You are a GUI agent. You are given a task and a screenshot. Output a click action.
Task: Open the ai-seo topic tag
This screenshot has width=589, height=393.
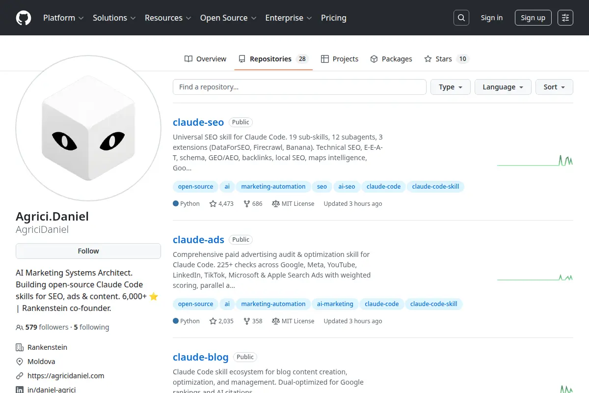[x=347, y=186]
